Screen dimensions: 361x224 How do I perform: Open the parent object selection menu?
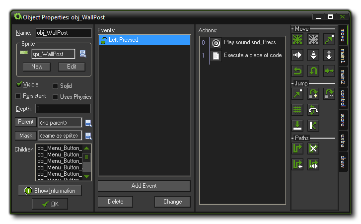tap(88, 122)
